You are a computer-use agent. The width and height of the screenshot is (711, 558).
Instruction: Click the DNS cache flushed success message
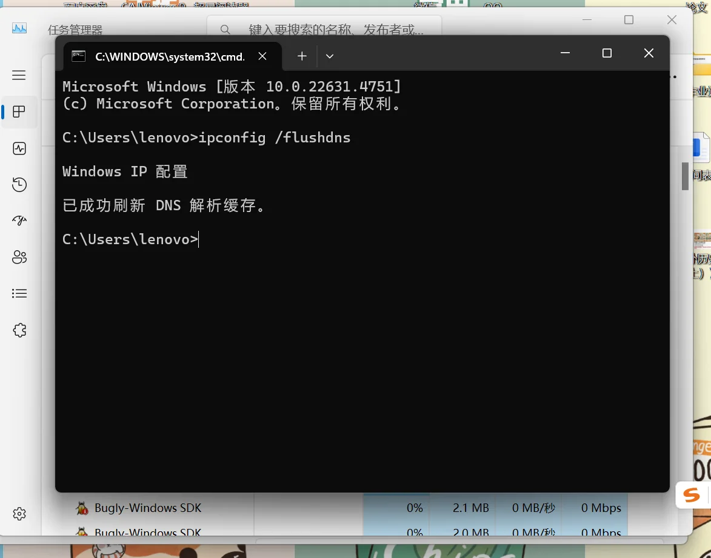pos(164,205)
